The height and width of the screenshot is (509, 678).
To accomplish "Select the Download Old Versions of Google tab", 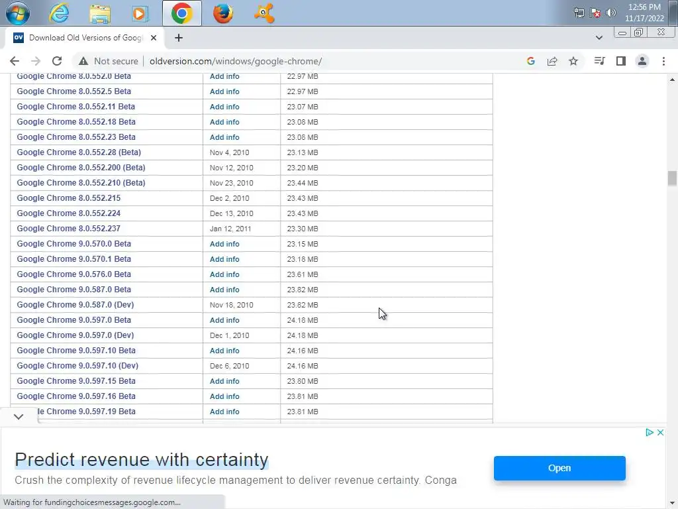I will [x=85, y=38].
